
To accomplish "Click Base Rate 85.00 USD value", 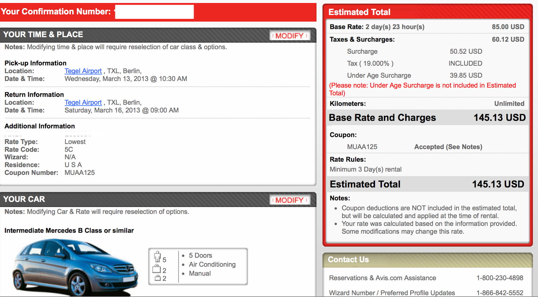I will click(x=508, y=27).
